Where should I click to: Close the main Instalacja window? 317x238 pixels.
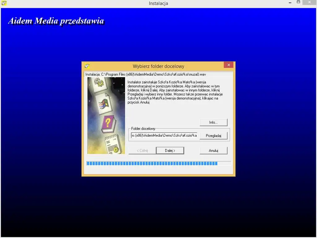click(x=310, y=2)
